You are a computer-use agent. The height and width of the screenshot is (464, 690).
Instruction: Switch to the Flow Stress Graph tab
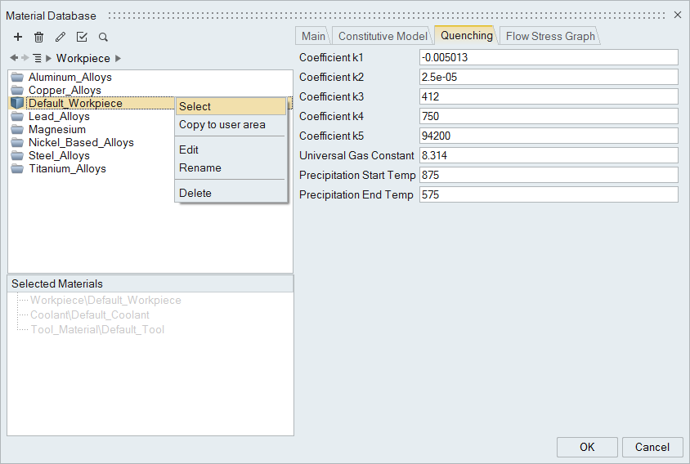point(549,36)
